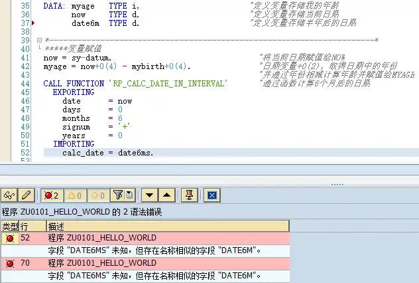Jump to previous message with up arrow
This screenshot has height=283, width=419.
167,195
